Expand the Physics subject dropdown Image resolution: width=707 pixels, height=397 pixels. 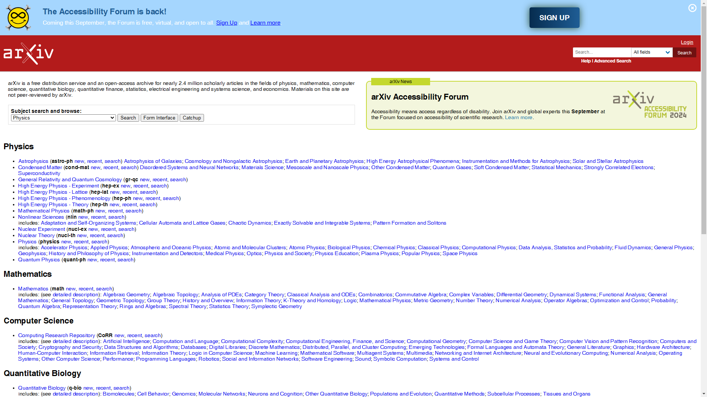point(63,118)
